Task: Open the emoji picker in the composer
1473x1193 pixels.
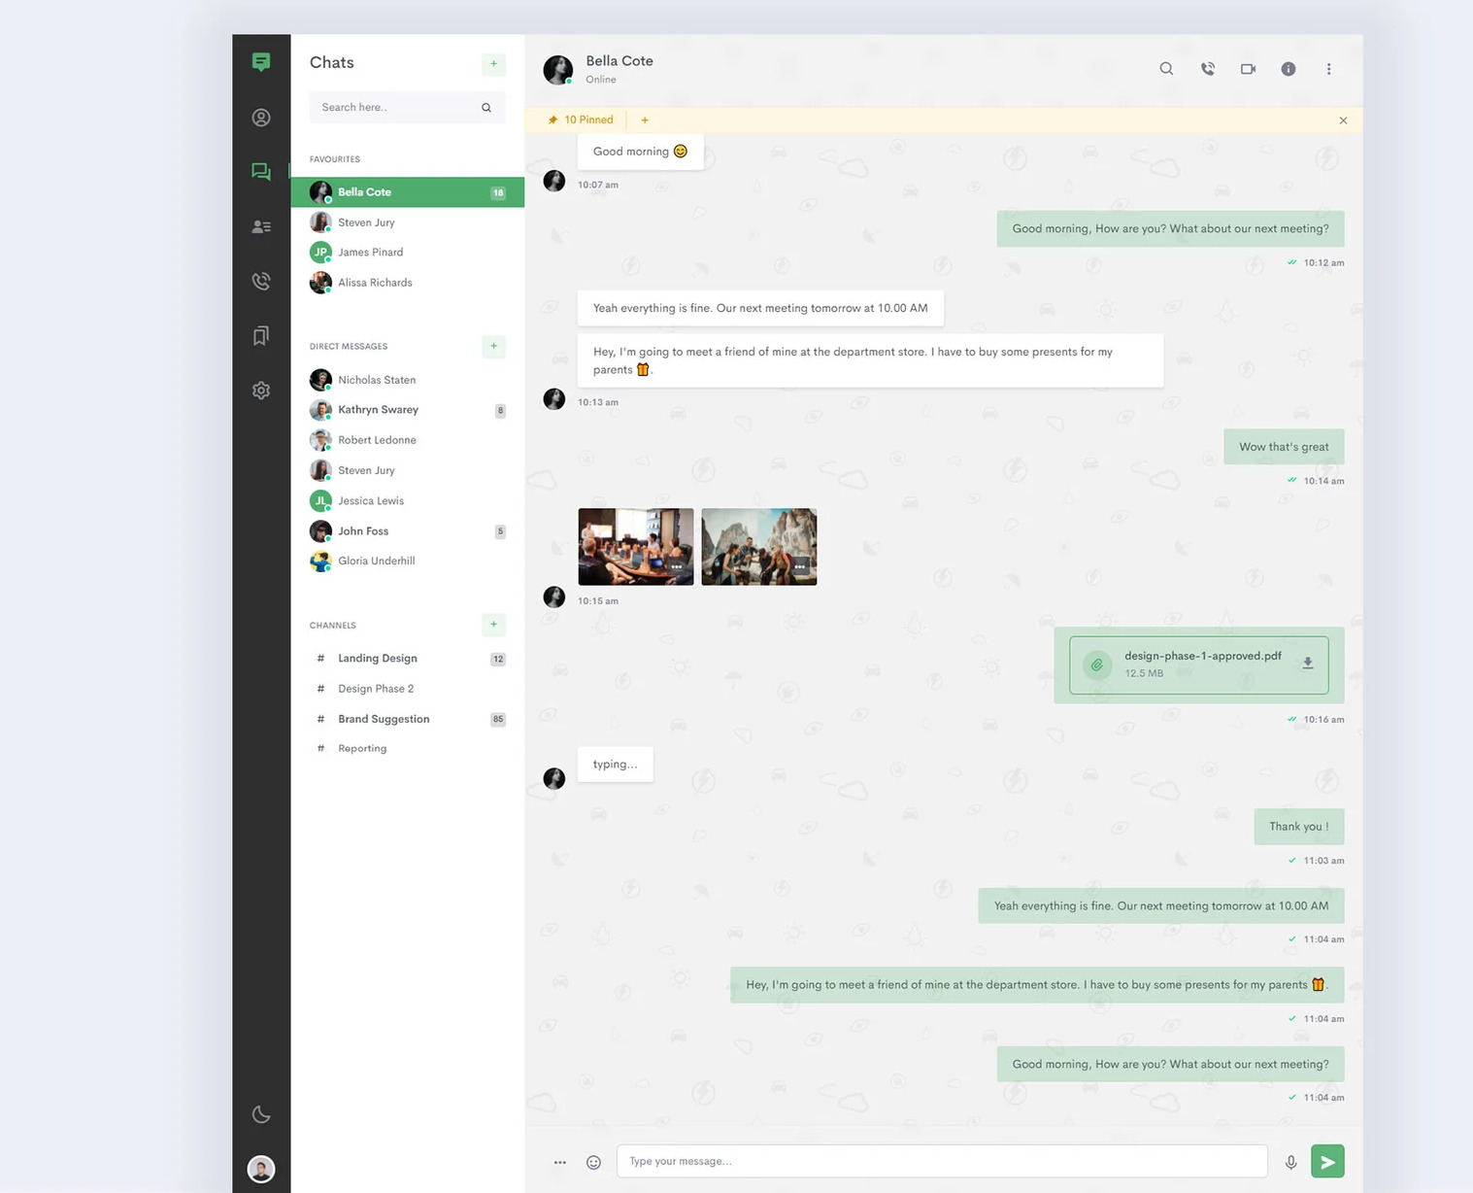Action: [x=593, y=1161]
